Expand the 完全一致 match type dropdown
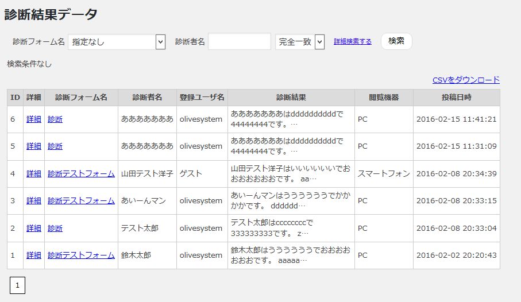This screenshot has width=521, height=302. click(300, 42)
